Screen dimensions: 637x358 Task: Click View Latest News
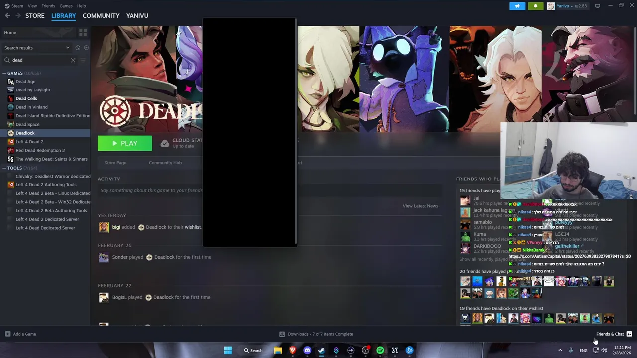(421, 206)
